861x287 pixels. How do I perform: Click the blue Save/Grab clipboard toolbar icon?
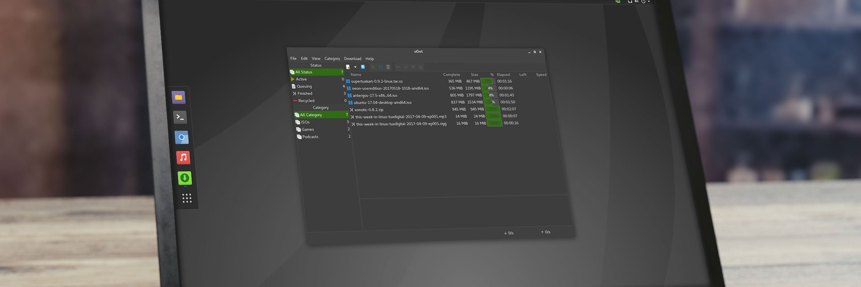point(363,67)
